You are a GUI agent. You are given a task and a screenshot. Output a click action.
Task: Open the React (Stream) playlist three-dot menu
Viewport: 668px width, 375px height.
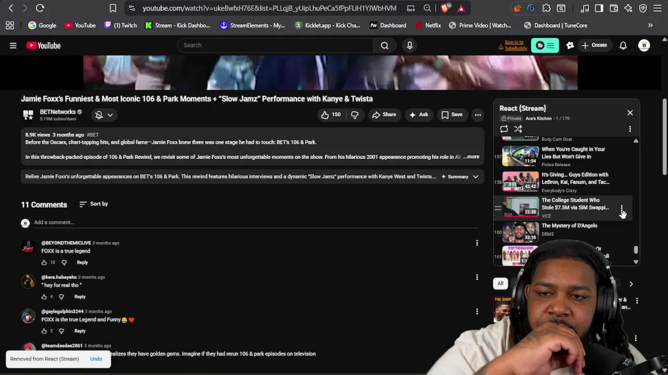click(x=630, y=129)
